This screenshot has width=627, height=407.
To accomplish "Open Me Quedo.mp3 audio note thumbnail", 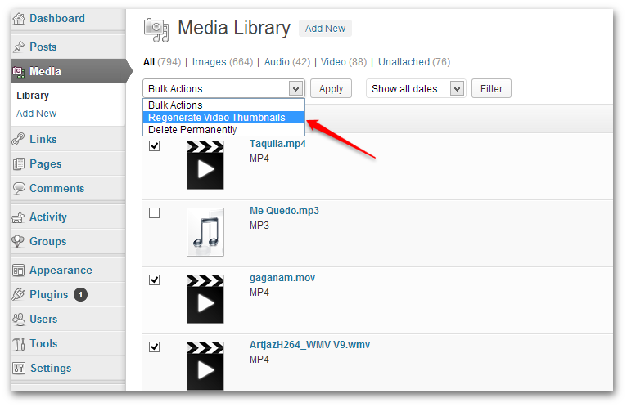I will [205, 232].
